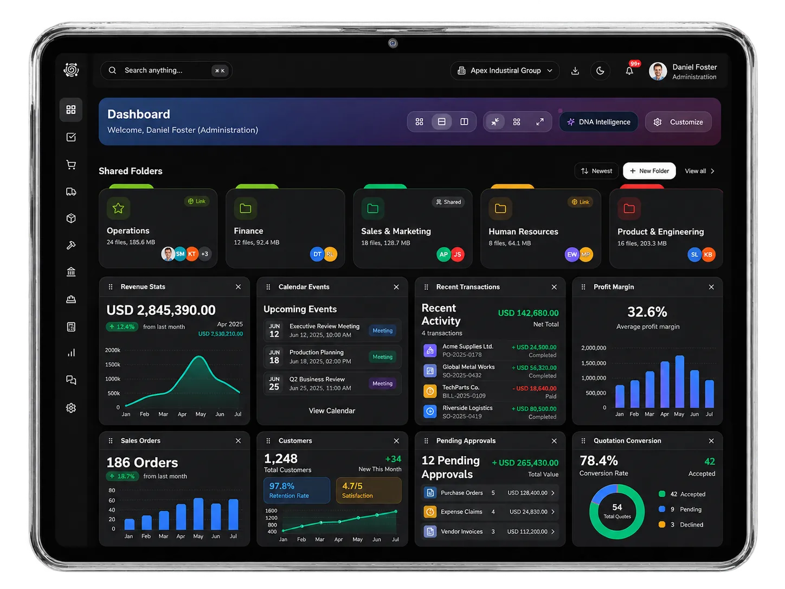Open the Q2 Business Review event
This screenshot has height=589, width=785.
pos(332,383)
